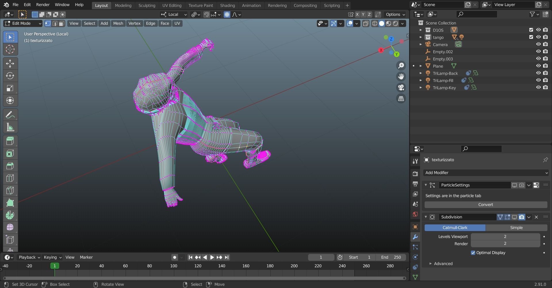Choose the Loop Cut tool
The width and height of the screenshot is (552, 288).
(10, 178)
